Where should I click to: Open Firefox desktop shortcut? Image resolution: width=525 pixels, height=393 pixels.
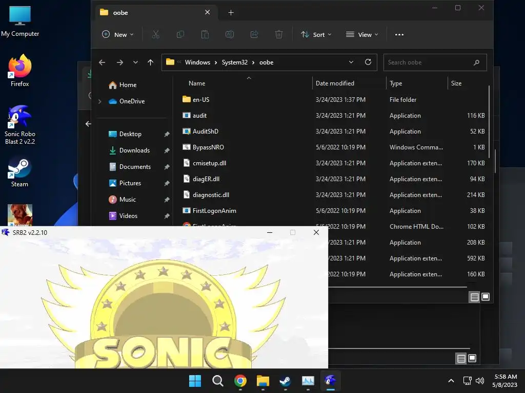[20, 71]
